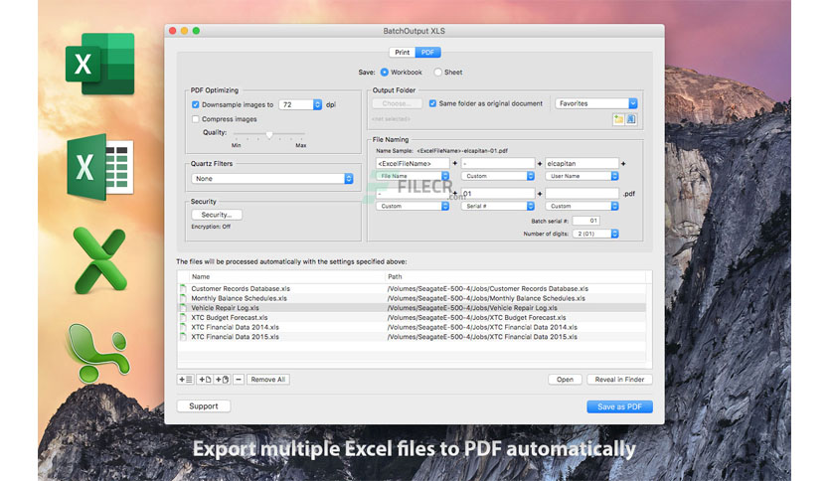831x481 pixels.
Task: Click the Batch serial # field
Action: pos(586,221)
